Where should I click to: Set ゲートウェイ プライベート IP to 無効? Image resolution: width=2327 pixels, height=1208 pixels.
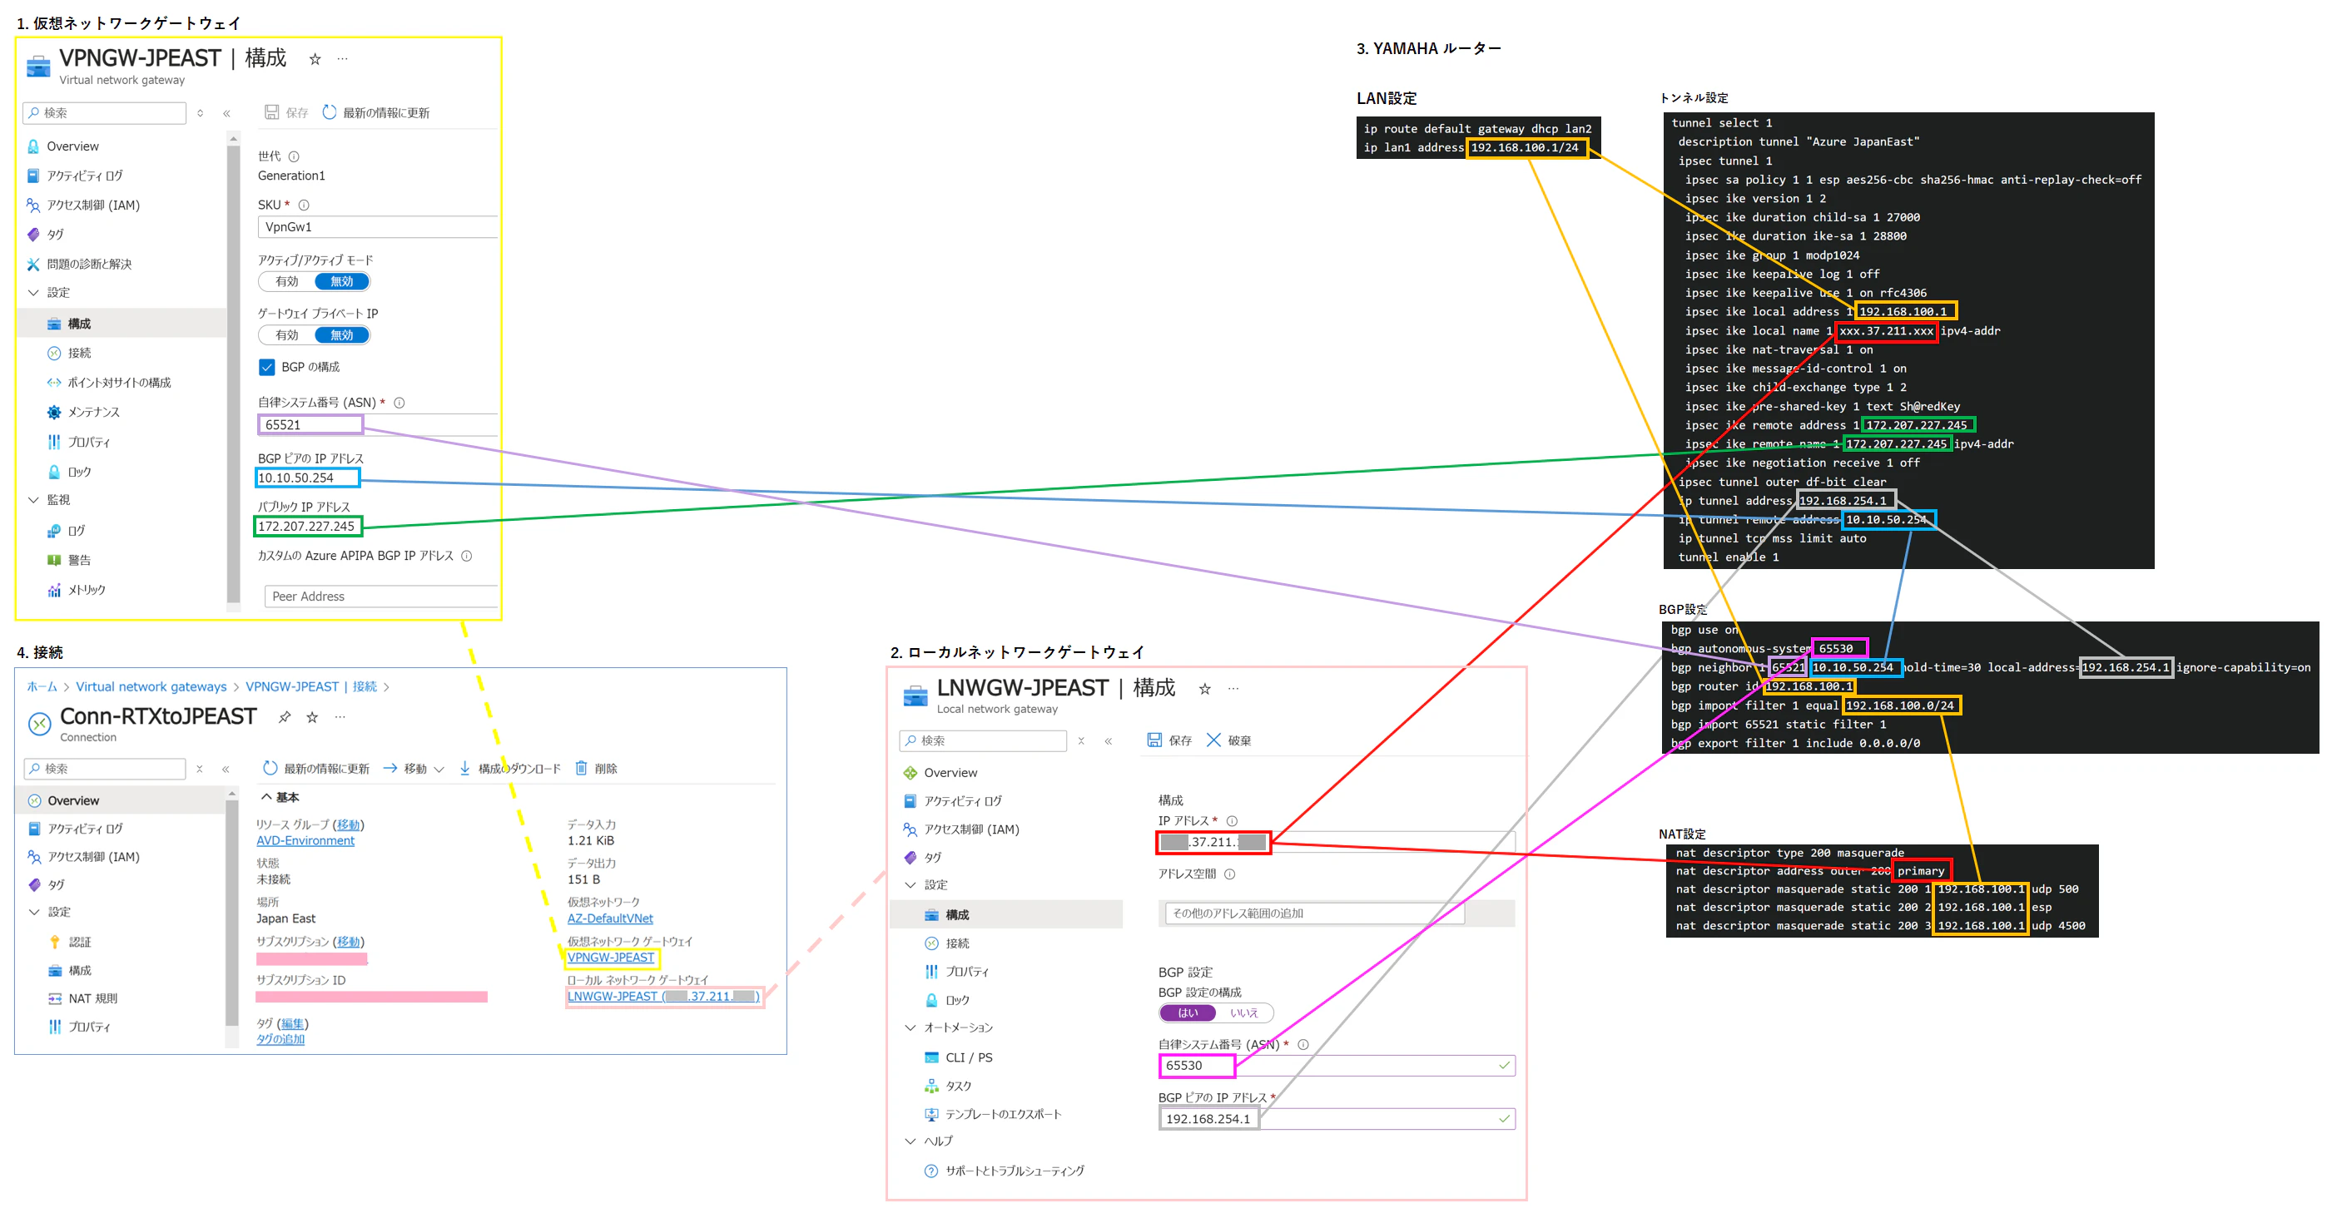[341, 335]
